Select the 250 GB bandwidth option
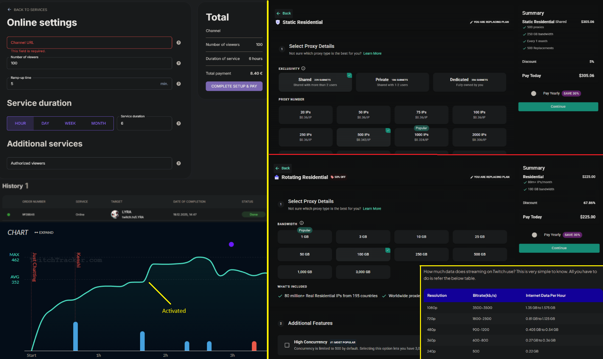Viewport: 603px width, 359px height. coord(421,254)
